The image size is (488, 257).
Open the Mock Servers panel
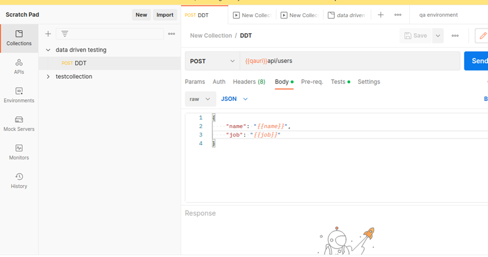pos(19,124)
